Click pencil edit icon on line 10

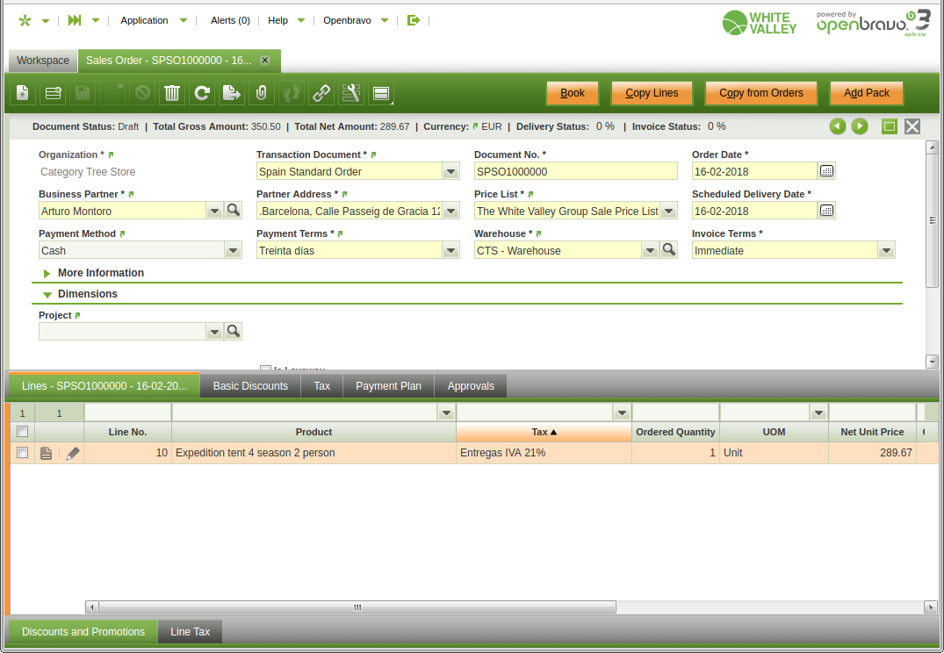pos(73,453)
